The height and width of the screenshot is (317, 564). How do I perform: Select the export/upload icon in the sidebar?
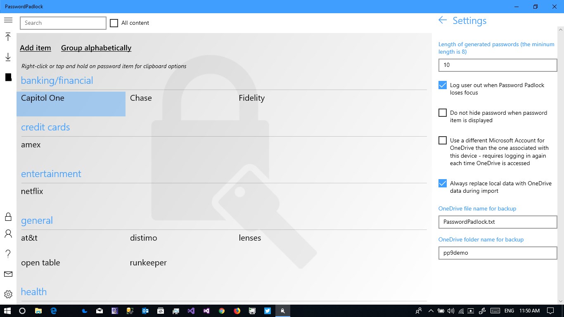[x=8, y=37]
